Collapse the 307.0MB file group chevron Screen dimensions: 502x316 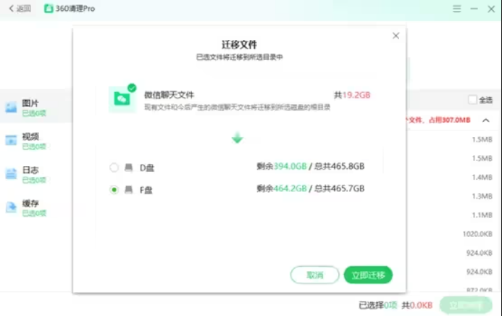click(x=485, y=120)
